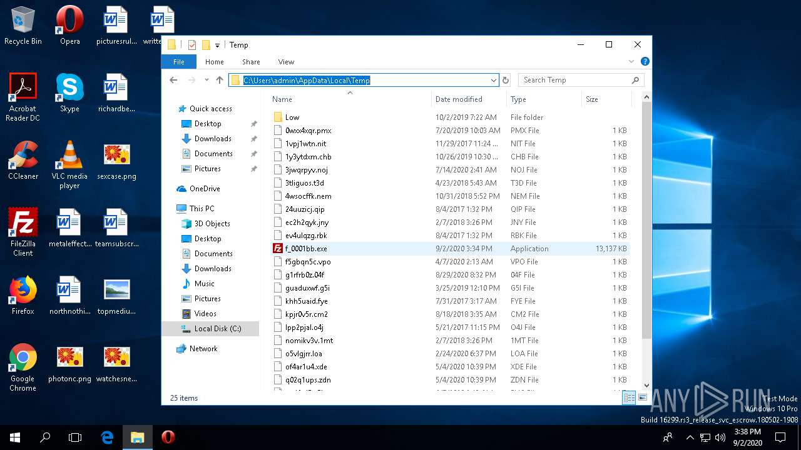Select Videos in navigation pane
This screenshot has height=450, width=801.
205,314
